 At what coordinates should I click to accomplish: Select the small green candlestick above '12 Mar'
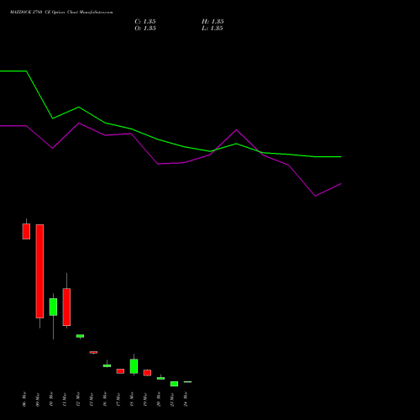(80, 336)
